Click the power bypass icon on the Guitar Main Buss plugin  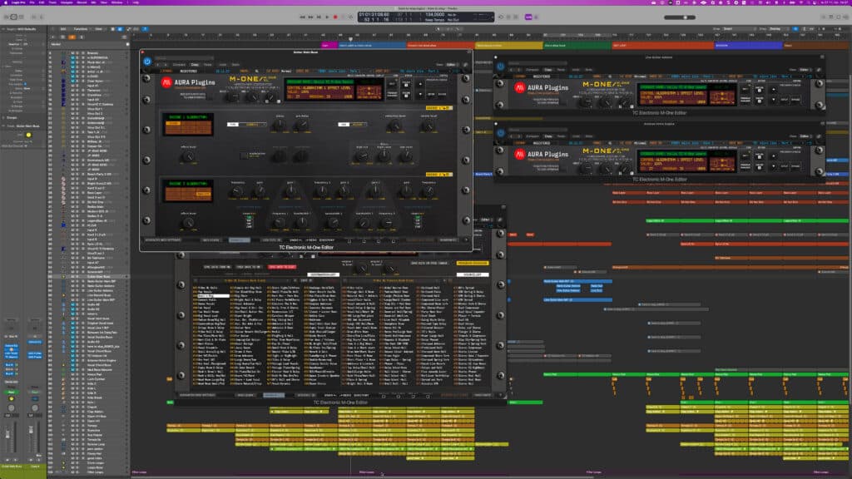147,61
